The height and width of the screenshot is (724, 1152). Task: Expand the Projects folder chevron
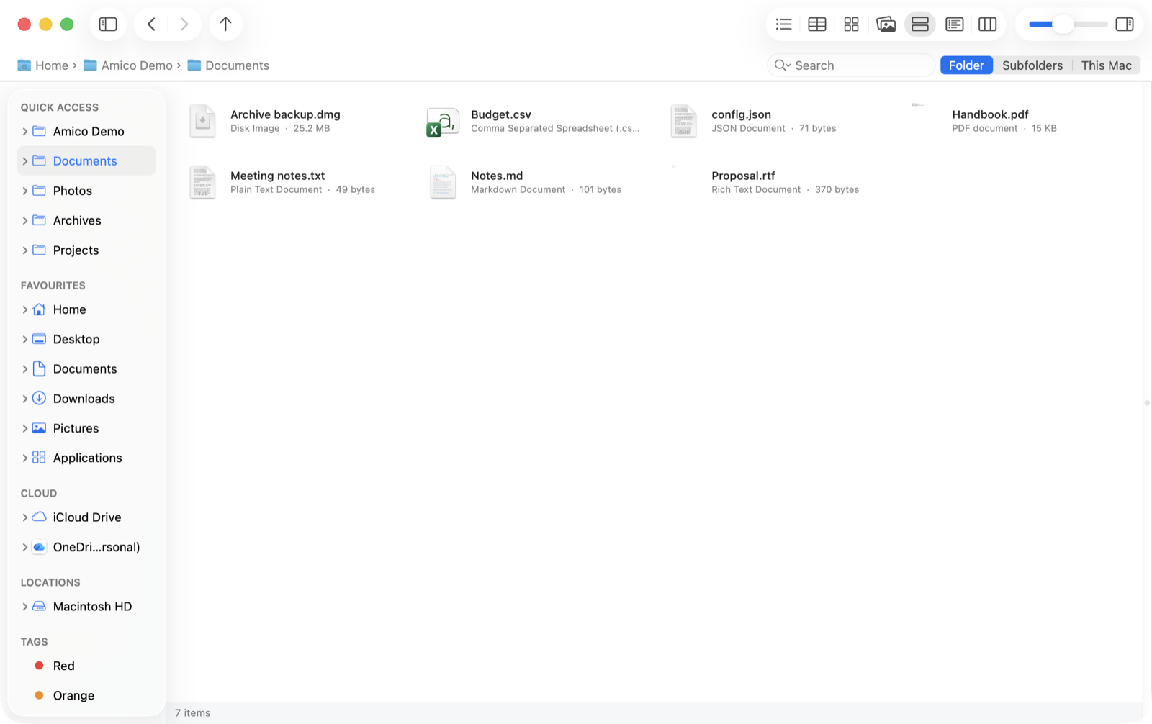tap(24, 250)
